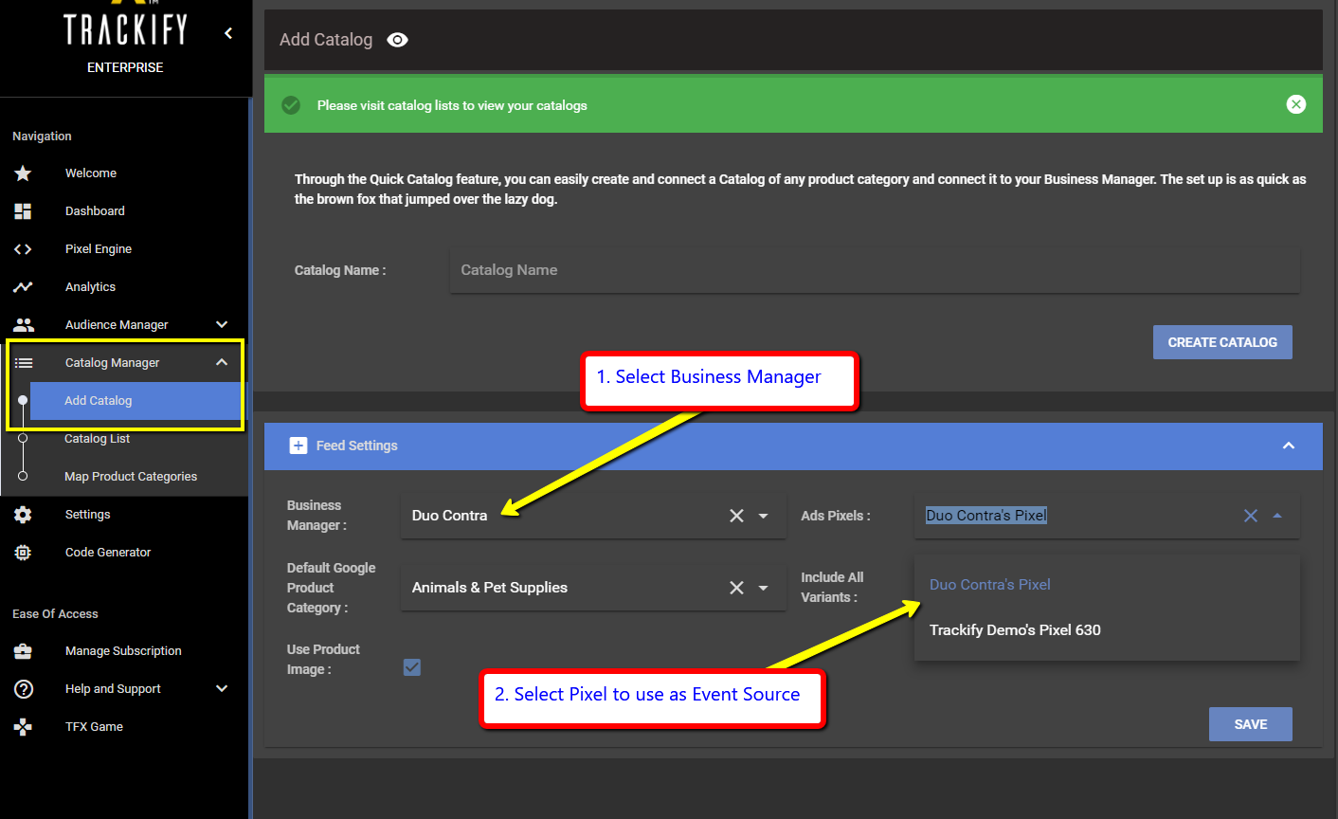Collapse the sidebar with the left chevron
Screen dimensions: 1338x819
(x=228, y=33)
